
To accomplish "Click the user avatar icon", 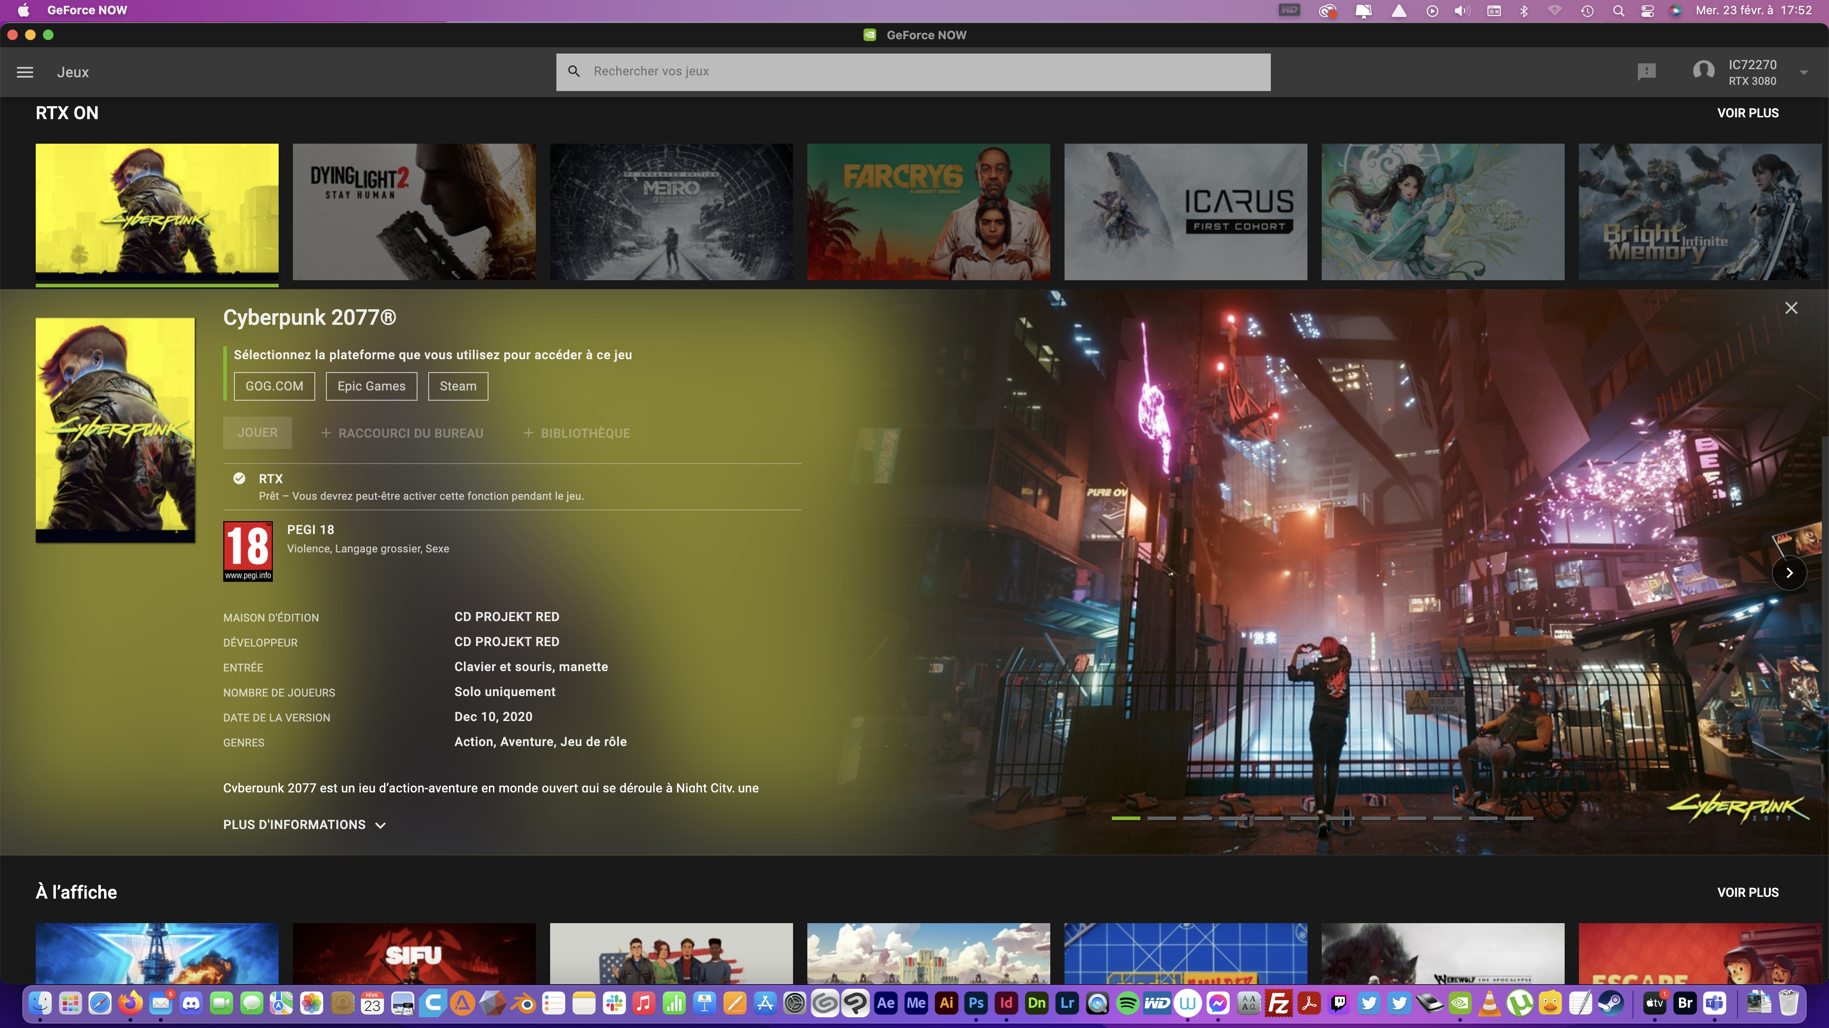I will click(1704, 72).
